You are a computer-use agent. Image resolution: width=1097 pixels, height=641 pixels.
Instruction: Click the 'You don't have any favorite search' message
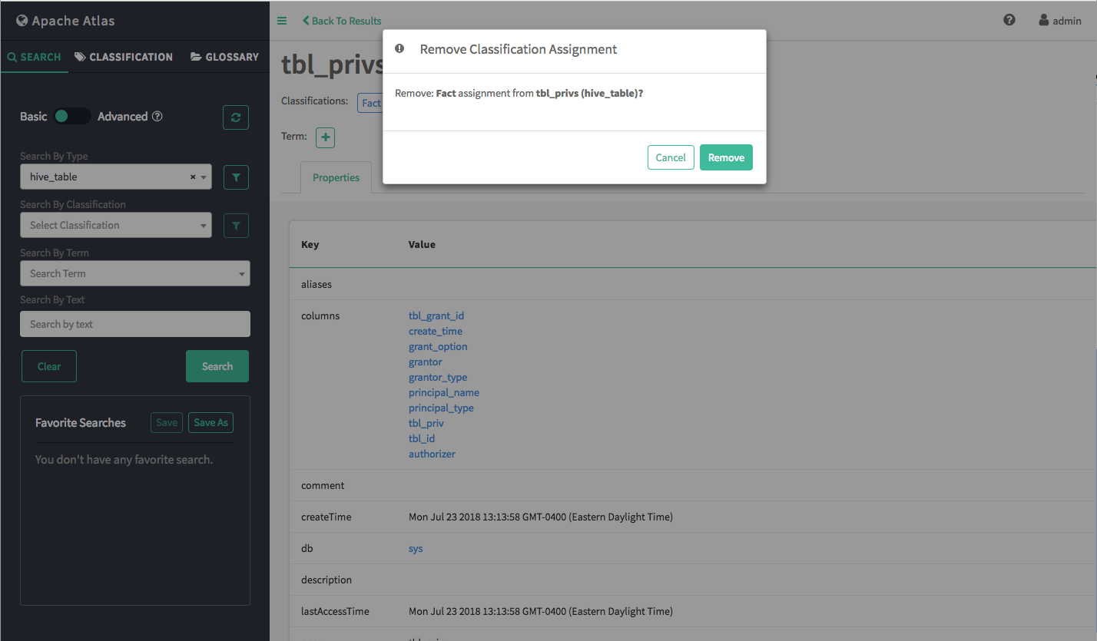pyautogui.click(x=124, y=460)
